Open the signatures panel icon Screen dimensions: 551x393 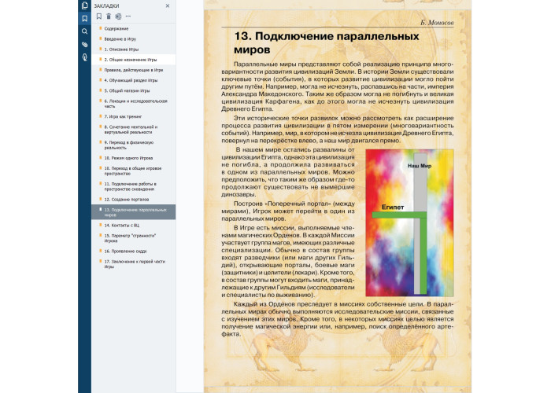tap(84, 58)
